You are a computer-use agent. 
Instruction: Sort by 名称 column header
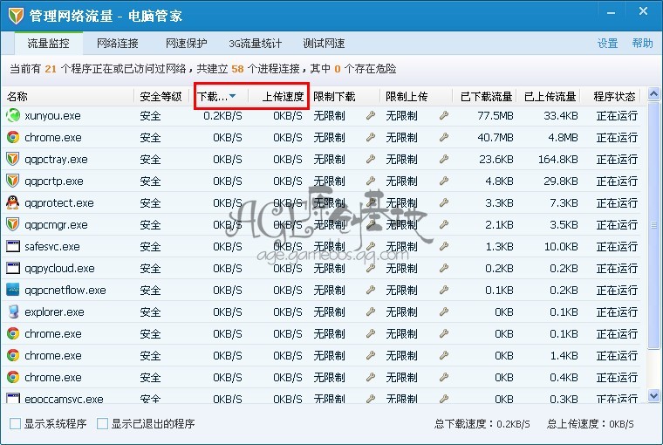[x=17, y=97]
